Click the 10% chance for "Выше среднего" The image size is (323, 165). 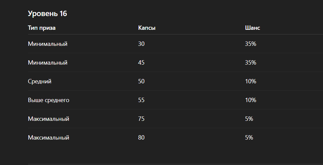251,100
